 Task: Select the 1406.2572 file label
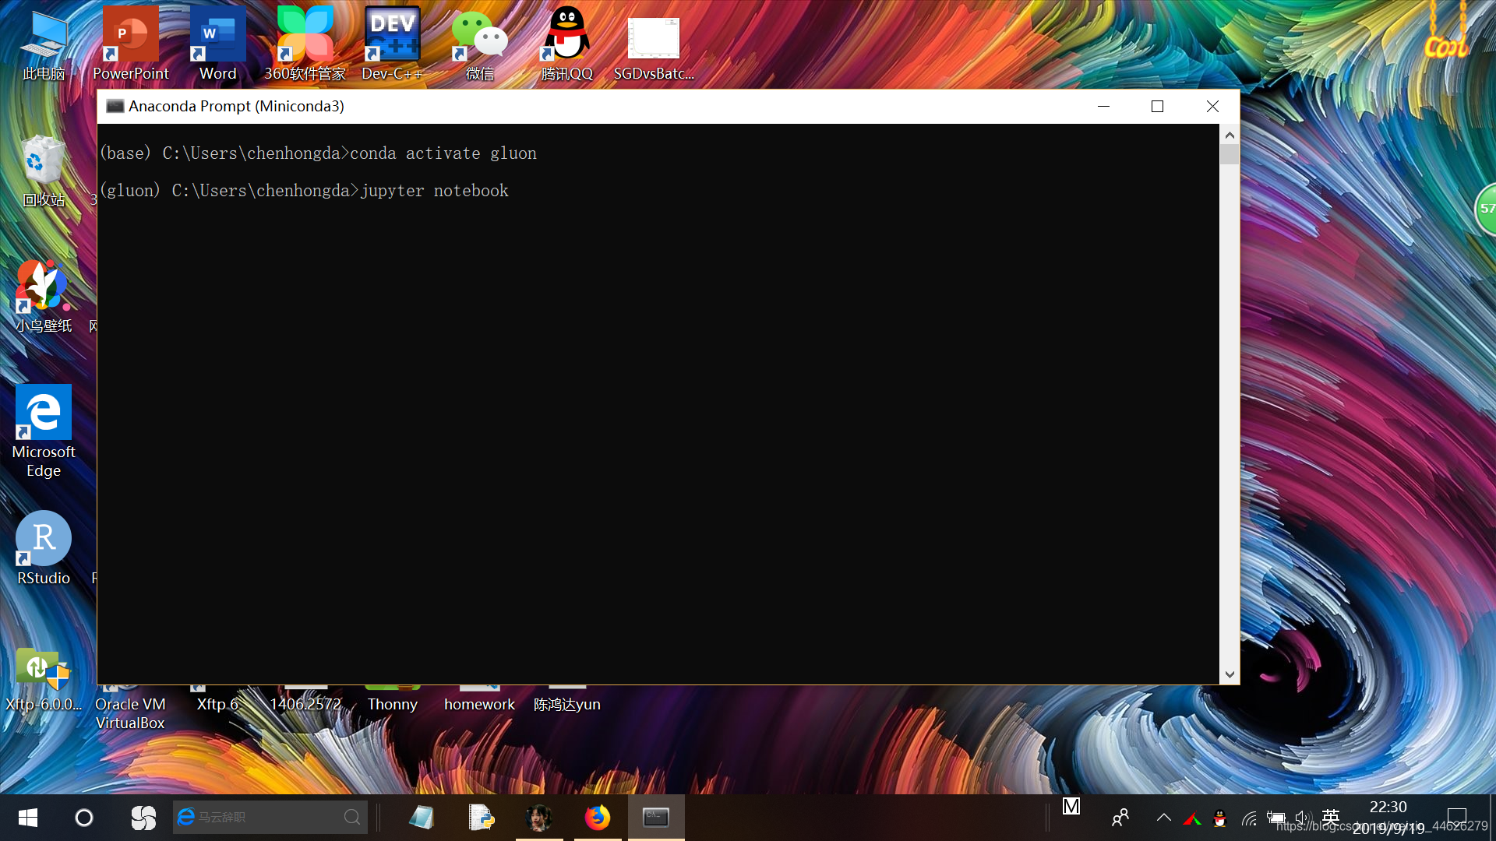click(305, 704)
